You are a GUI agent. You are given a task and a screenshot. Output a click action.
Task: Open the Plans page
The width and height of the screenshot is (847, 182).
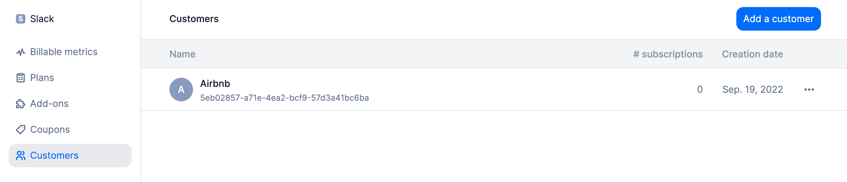coord(42,78)
